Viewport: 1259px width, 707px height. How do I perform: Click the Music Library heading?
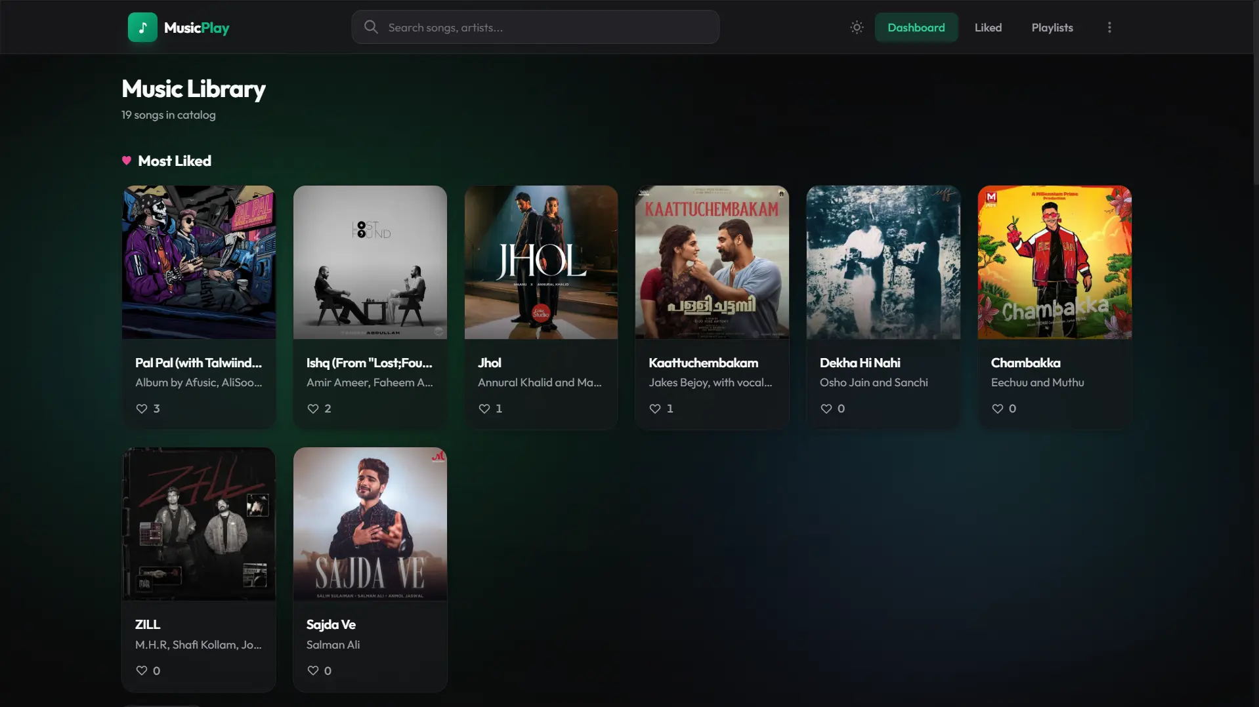pos(194,89)
